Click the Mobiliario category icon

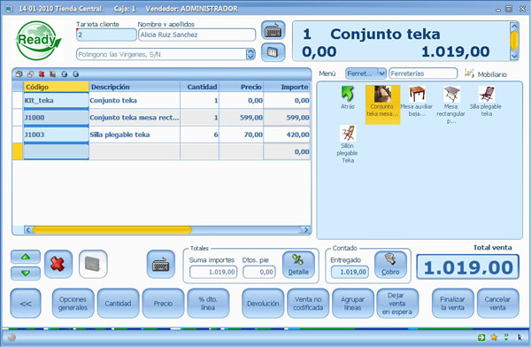(x=469, y=73)
